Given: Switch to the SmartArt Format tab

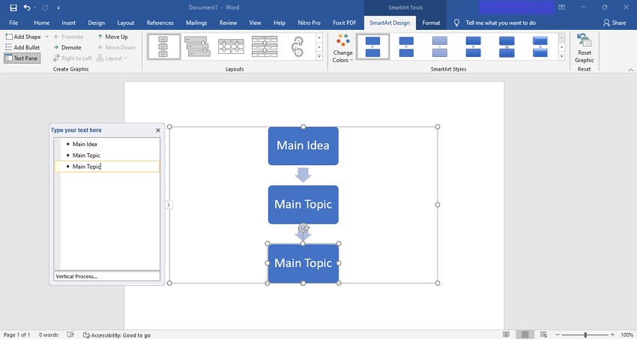Looking at the screenshot, I should point(431,22).
